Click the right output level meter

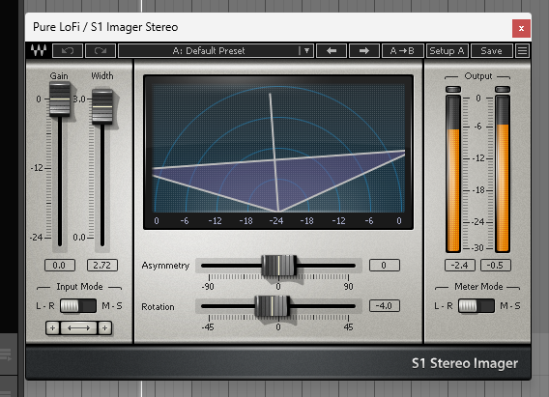[x=503, y=174]
